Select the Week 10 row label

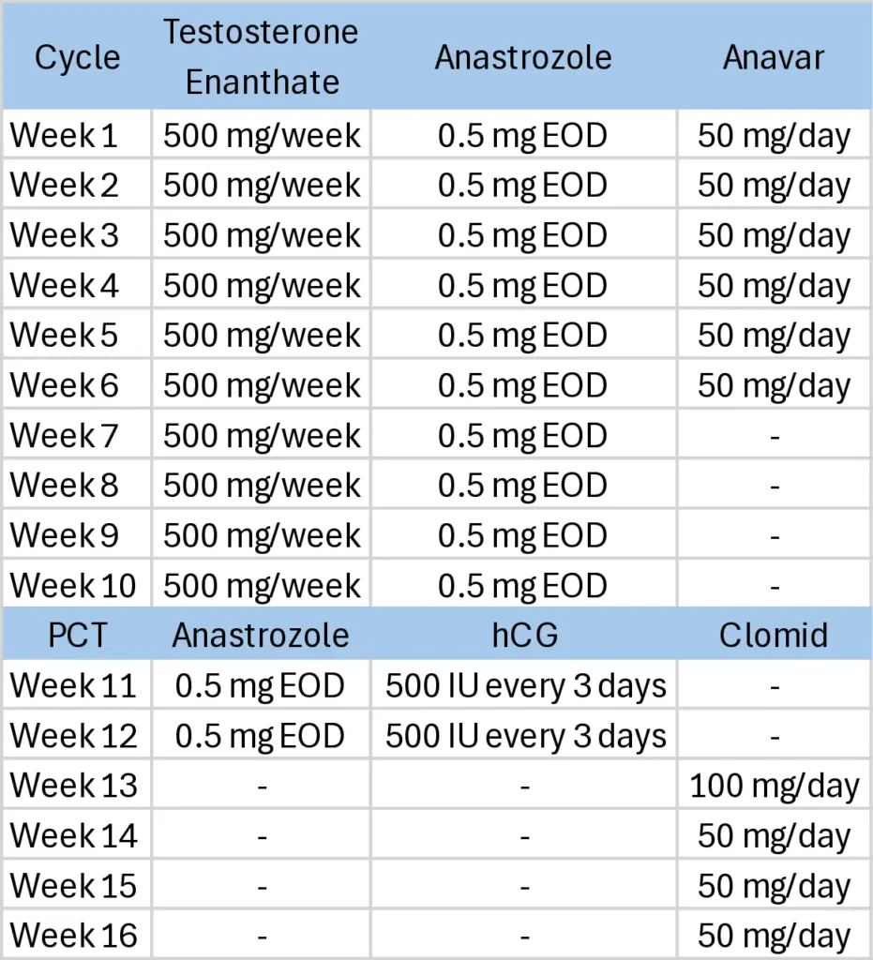77,585
